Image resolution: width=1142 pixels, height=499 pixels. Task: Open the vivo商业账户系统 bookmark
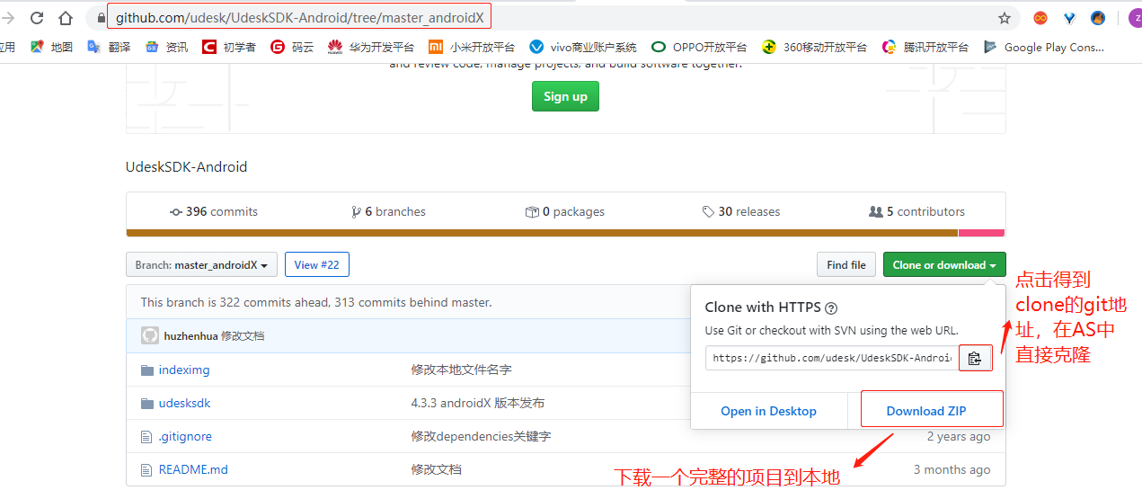click(583, 47)
